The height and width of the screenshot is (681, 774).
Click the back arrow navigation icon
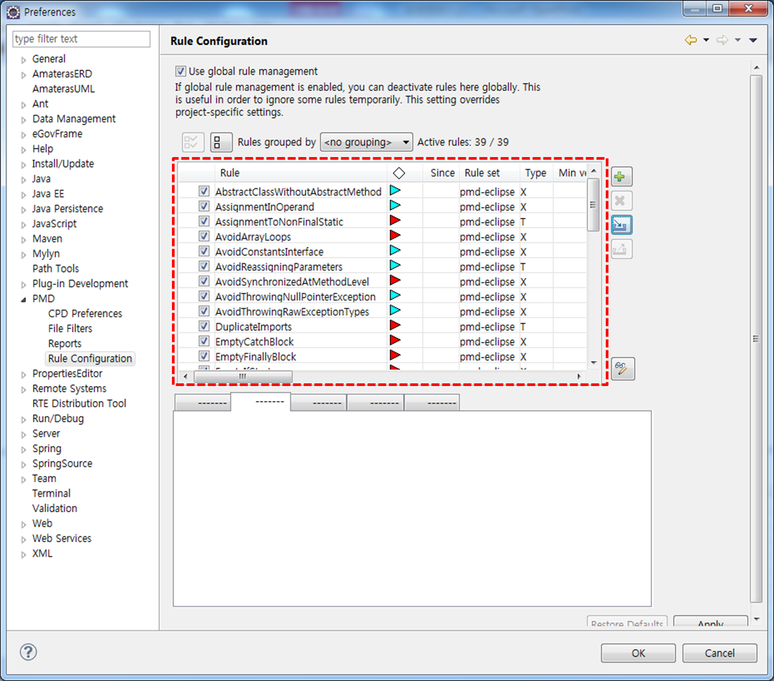pos(690,40)
